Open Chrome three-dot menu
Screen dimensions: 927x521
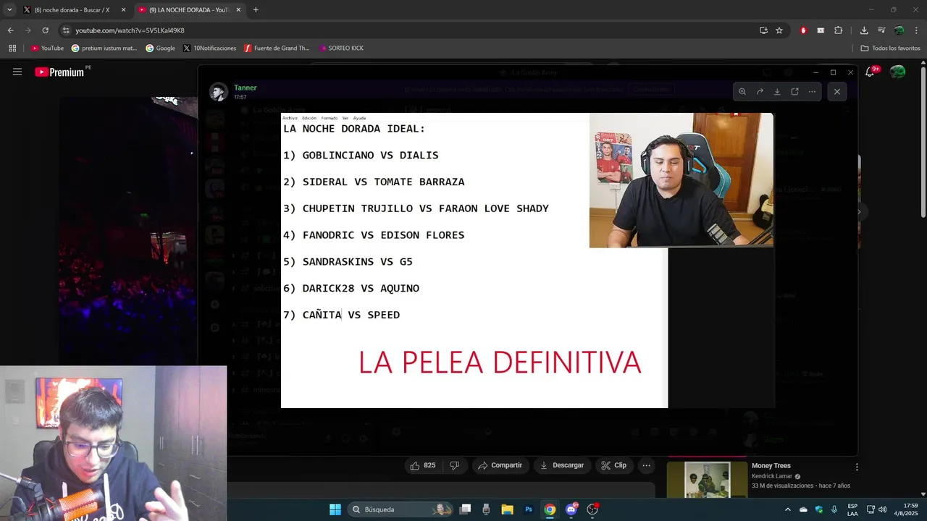coord(916,30)
